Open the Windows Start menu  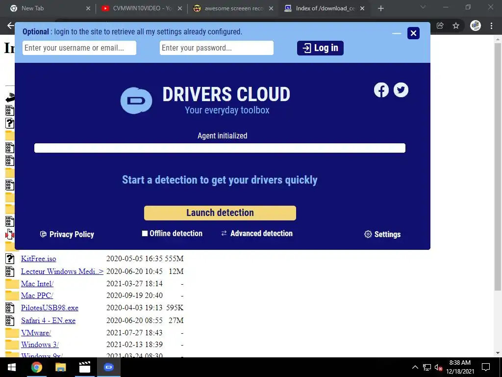[x=12, y=367]
